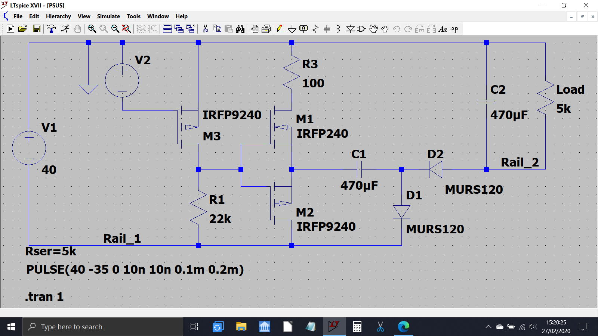598x336 pixels.
Task: Click the Rail_2 net label
Action: point(520,162)
